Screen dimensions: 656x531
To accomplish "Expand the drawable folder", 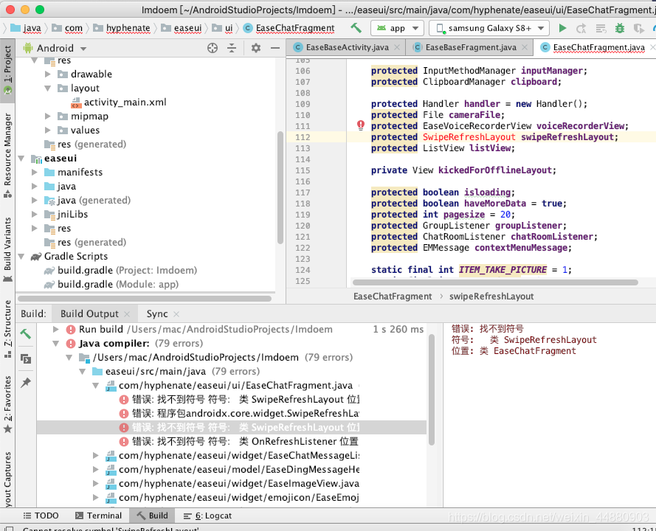I will [x=48, y=74].
